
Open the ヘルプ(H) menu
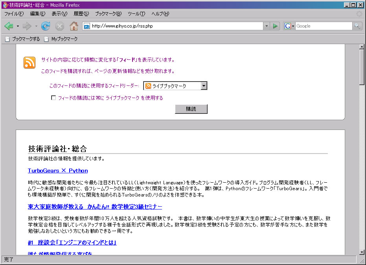click(160, 14)
